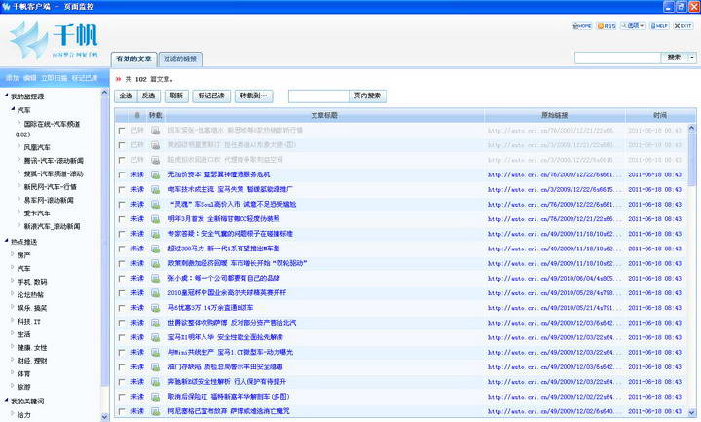Check the box for 超过300马力 article
The width and height of the screenshot is (701, 422).
122,249
